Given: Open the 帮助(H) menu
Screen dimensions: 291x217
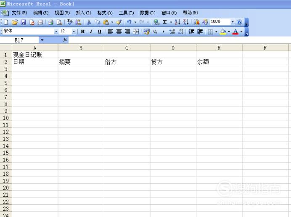Looking at the screenshot, I should point(190,13).
